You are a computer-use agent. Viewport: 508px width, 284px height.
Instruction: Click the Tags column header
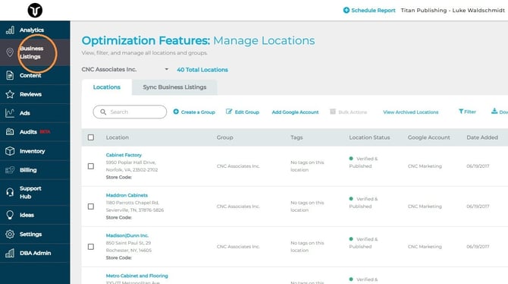296,137
